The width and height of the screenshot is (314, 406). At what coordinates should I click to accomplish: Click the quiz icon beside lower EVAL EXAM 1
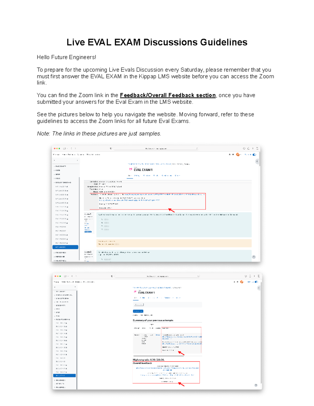(x=135, y=292)
